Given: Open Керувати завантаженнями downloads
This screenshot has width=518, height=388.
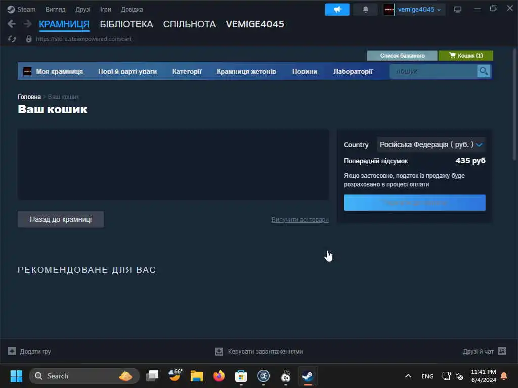Looking at the screenshot, I should point(259,352).
